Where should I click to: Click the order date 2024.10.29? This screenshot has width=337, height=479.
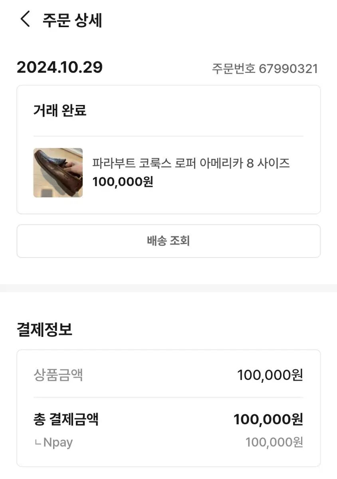[x=59, y=67]
